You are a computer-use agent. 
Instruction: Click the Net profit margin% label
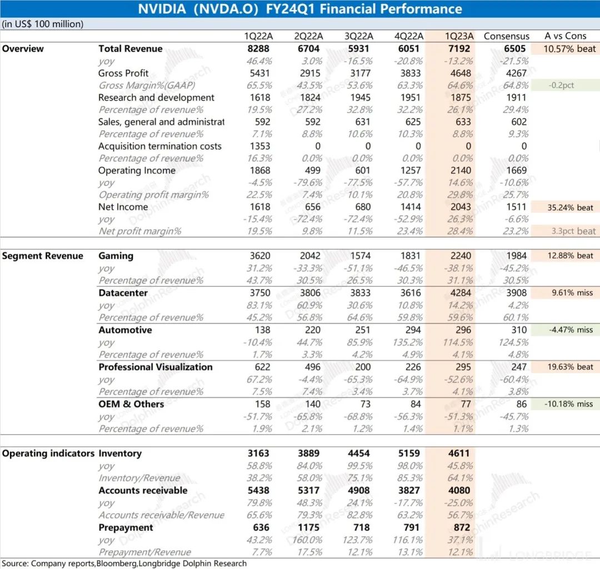[140, 231]
